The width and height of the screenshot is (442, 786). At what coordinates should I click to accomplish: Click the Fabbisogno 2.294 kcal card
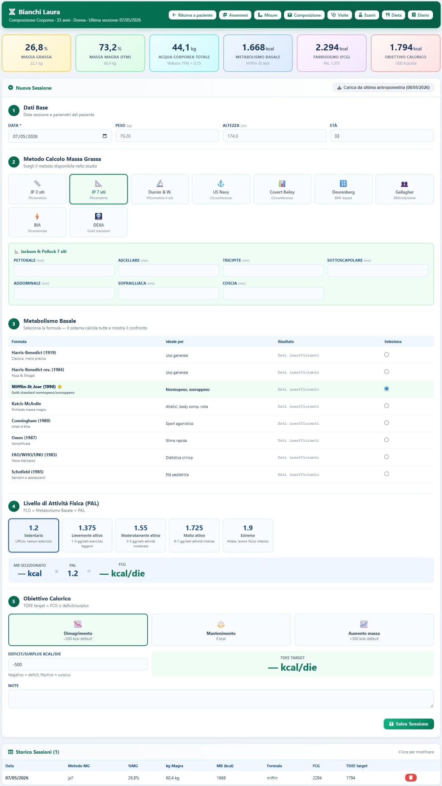[332, 53]
